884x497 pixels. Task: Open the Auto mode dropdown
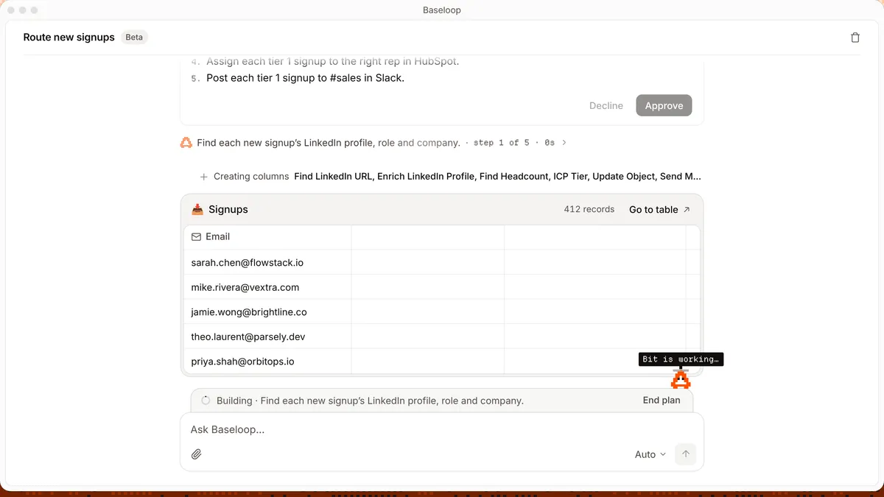[650, 454]
